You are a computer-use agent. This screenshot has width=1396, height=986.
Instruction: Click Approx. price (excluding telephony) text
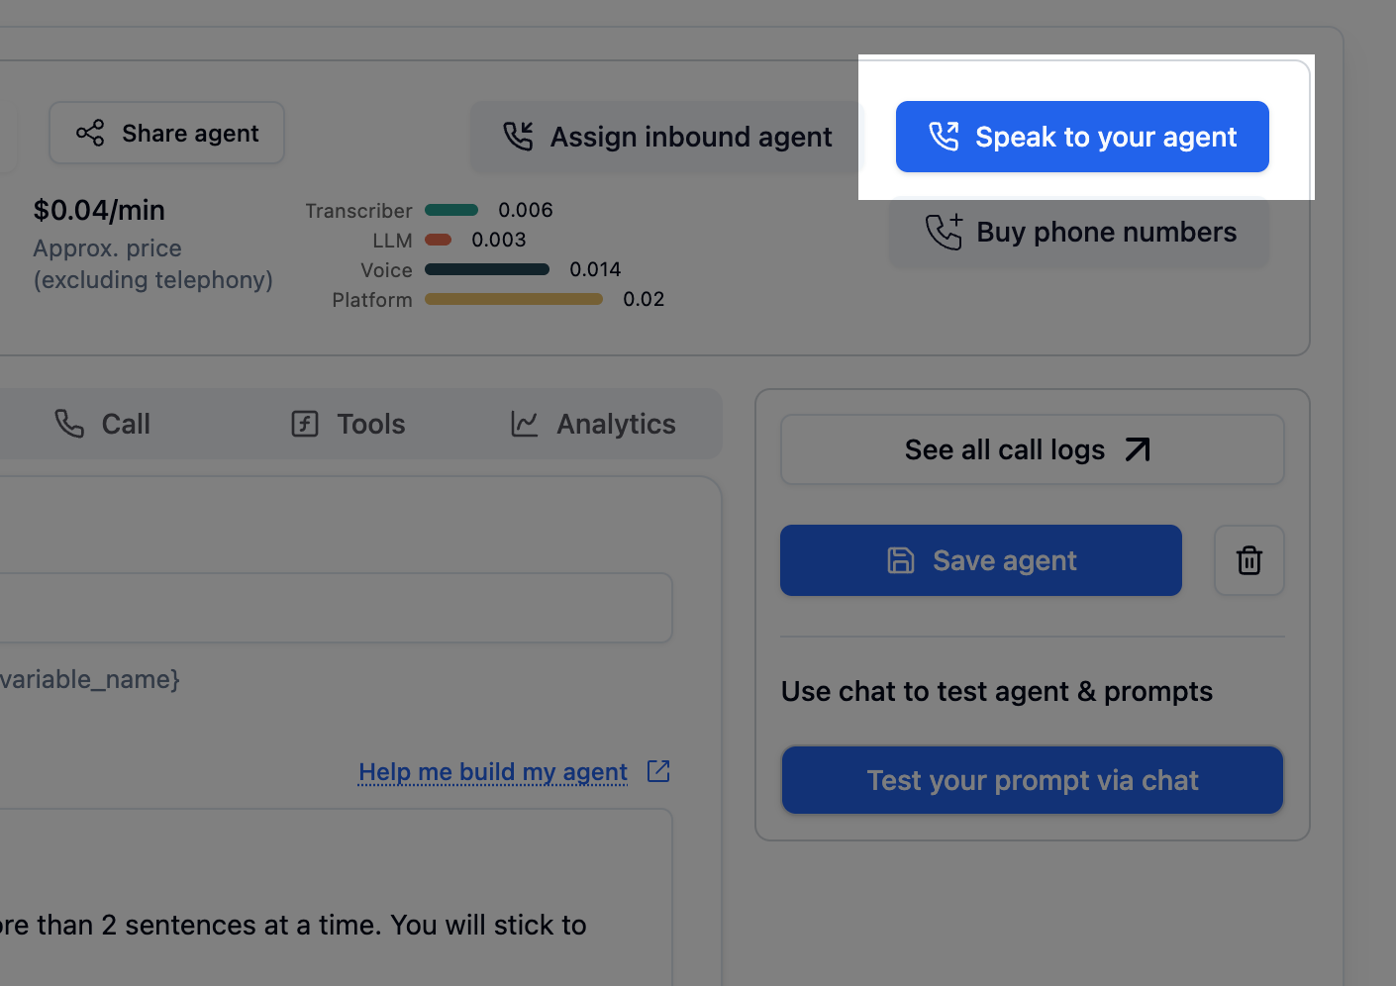click(152, 264)
